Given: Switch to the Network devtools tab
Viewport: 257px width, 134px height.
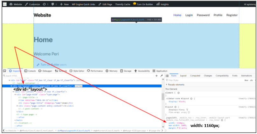Looking at the screenshot, I should [x=61, y=71].
